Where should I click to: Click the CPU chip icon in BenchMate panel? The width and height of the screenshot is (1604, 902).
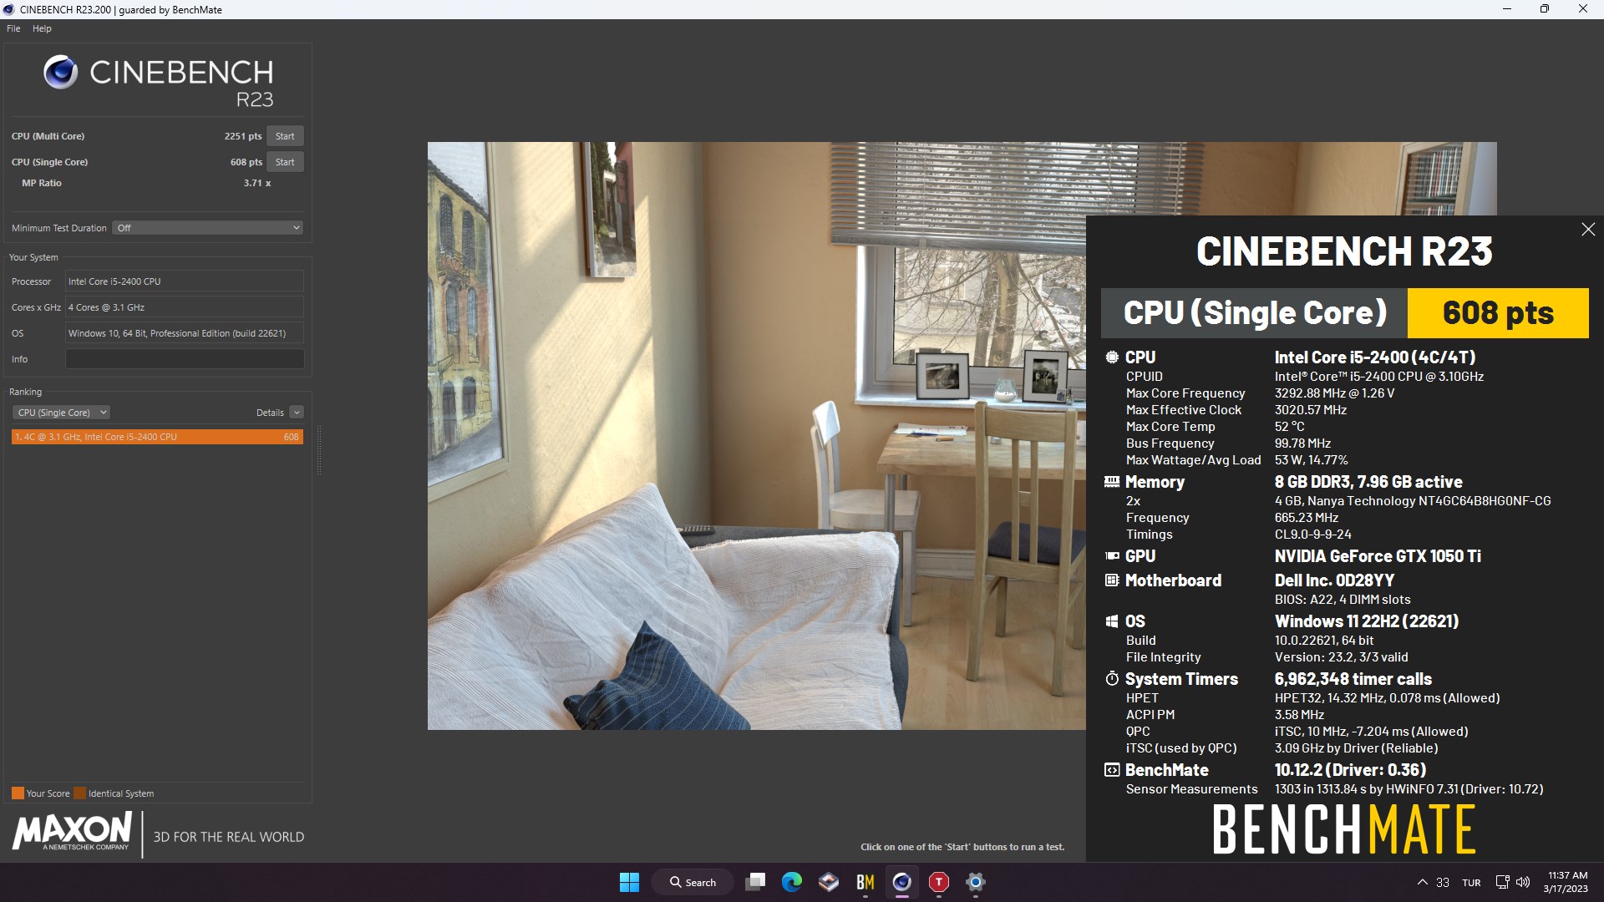tap(1112, 357)
